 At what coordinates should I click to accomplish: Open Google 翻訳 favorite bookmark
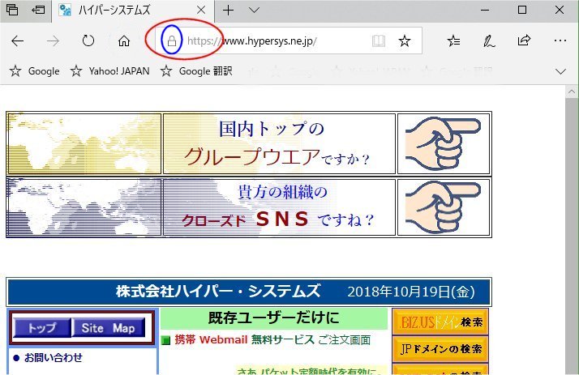tap(196, 70)
